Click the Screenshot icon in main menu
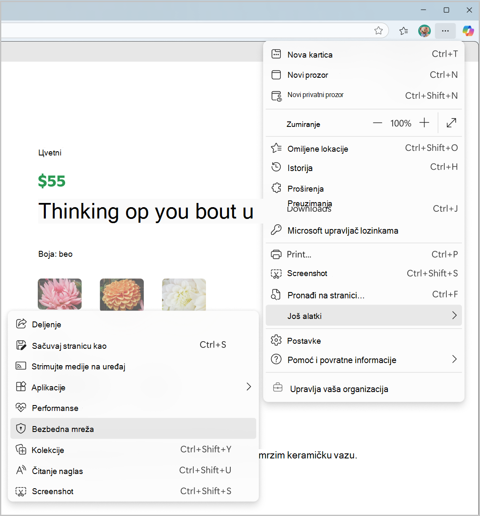 pyautogui.click(x=276, y=274)
